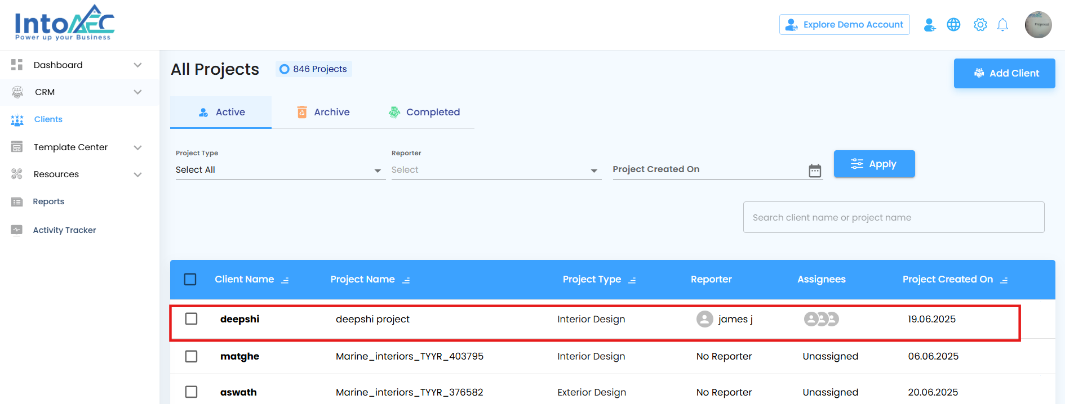Sort by Client Name column icon
The width and height of the screenshot is (1065, 404).
[285, 280]
